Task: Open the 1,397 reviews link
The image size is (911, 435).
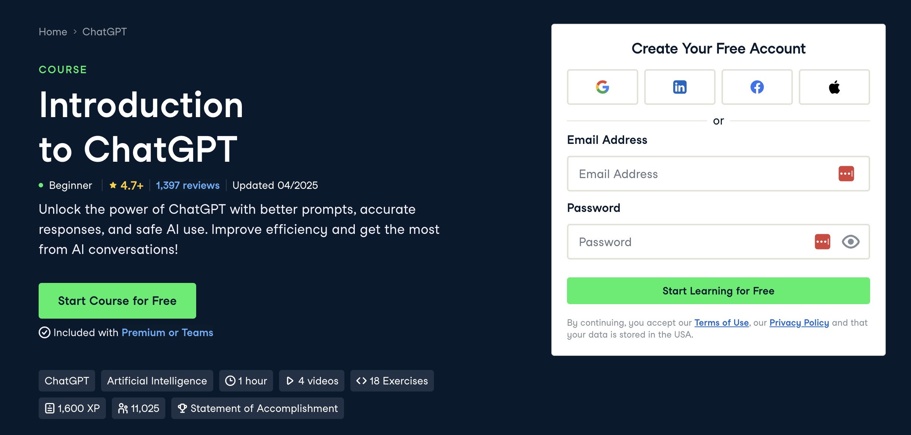Action: (188, 185)
